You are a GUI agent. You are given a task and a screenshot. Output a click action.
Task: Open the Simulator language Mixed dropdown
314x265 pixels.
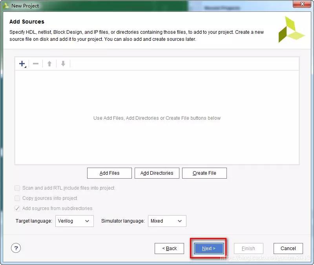[x=167, y=221]
